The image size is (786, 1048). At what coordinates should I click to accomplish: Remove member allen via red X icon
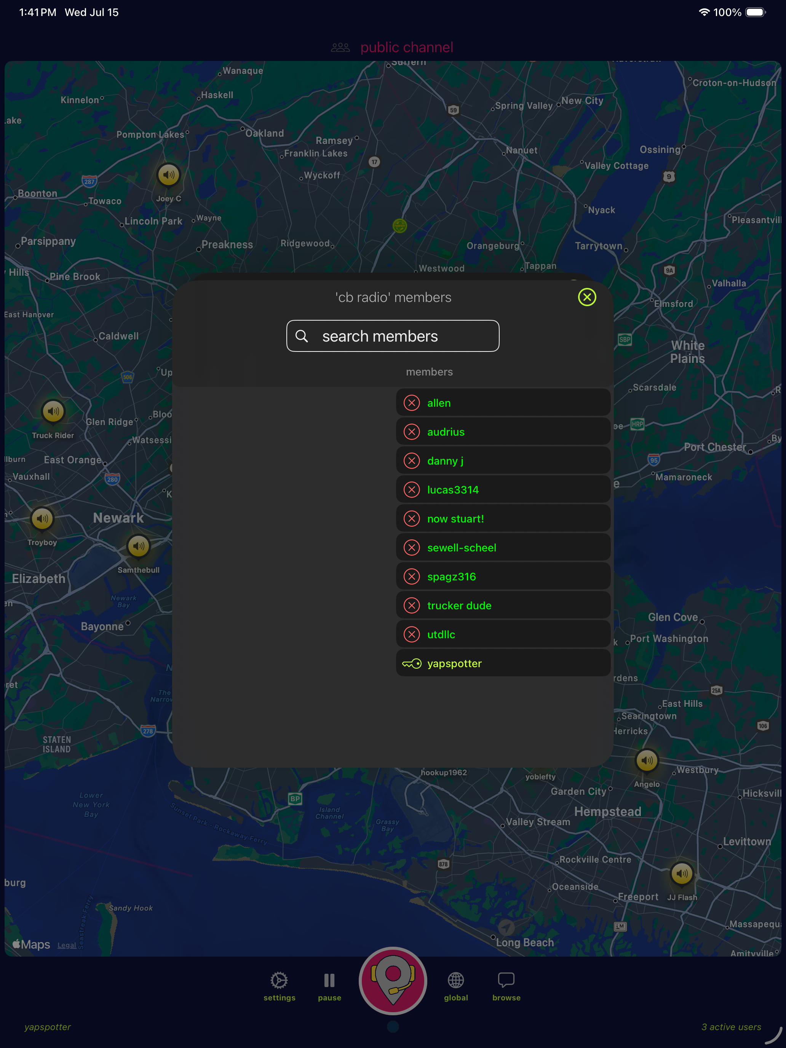point(411,403)
